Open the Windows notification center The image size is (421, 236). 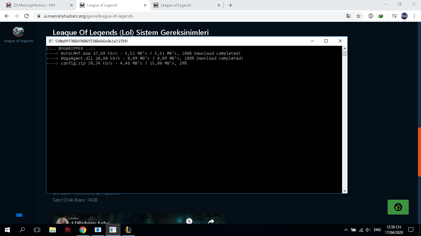pos(411,230)
